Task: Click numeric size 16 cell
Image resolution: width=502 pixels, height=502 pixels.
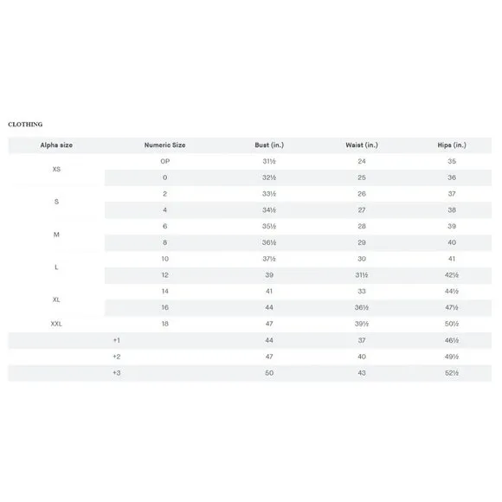Action: coord(164,307)
